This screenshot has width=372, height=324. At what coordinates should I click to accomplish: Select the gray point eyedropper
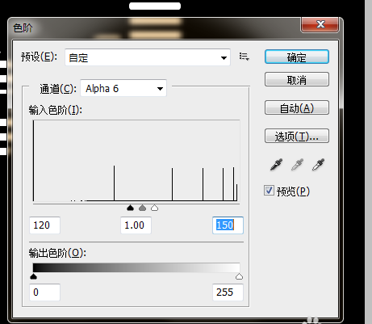click(297, 164)
